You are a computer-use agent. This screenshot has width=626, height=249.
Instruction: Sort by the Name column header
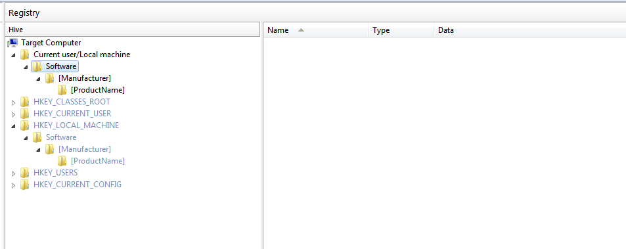(x=316, y=30)
